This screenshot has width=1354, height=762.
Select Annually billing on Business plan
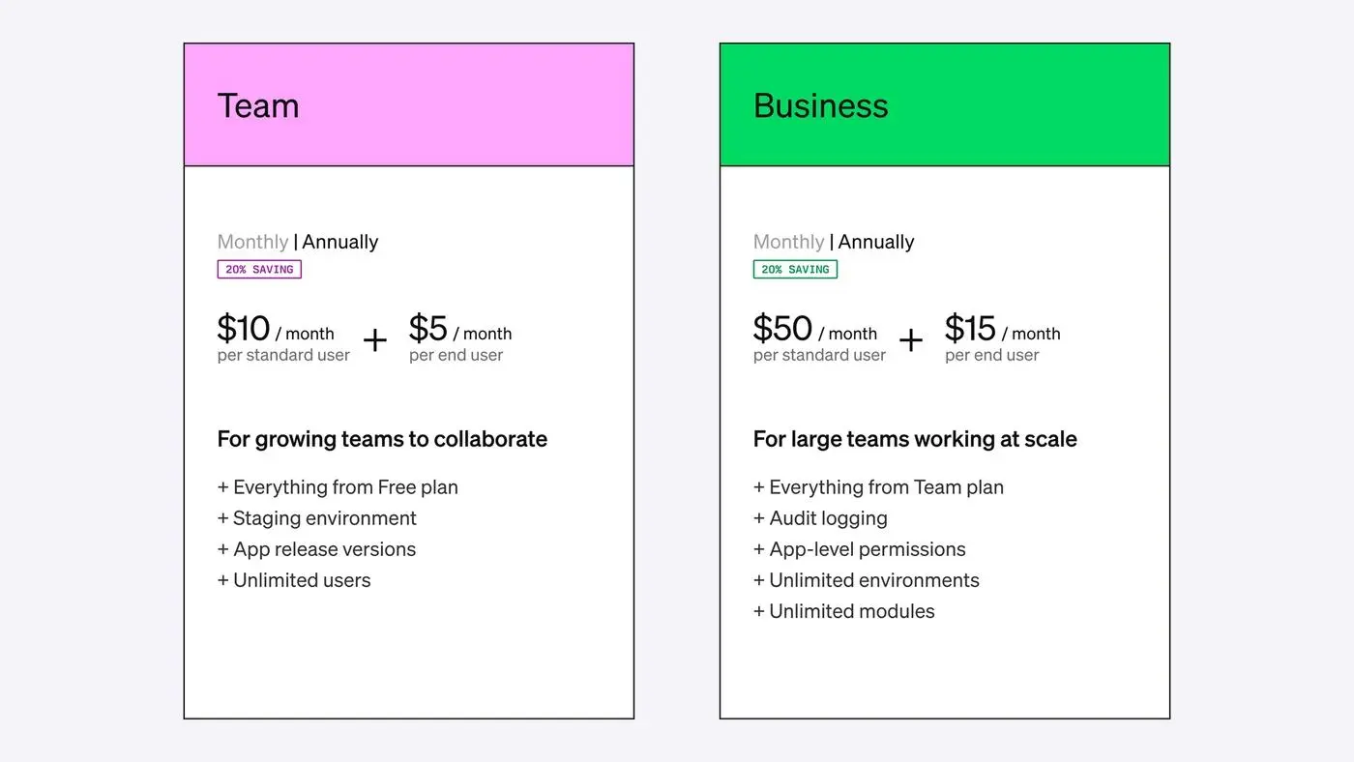pos(875,242)
